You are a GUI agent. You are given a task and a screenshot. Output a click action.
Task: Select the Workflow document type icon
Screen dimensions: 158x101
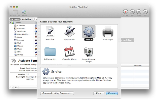pyautogui.click(x=50, y=32)
